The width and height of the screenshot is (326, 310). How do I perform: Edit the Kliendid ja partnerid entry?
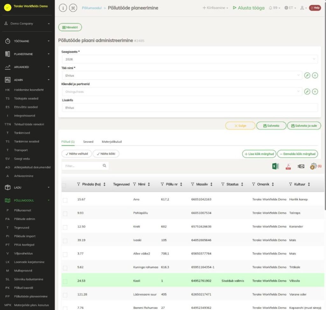[x=307, y=91]
